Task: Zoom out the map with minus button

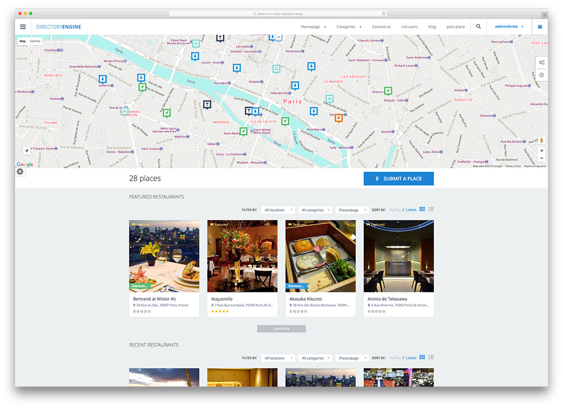Action: click(x=541, y=158)
